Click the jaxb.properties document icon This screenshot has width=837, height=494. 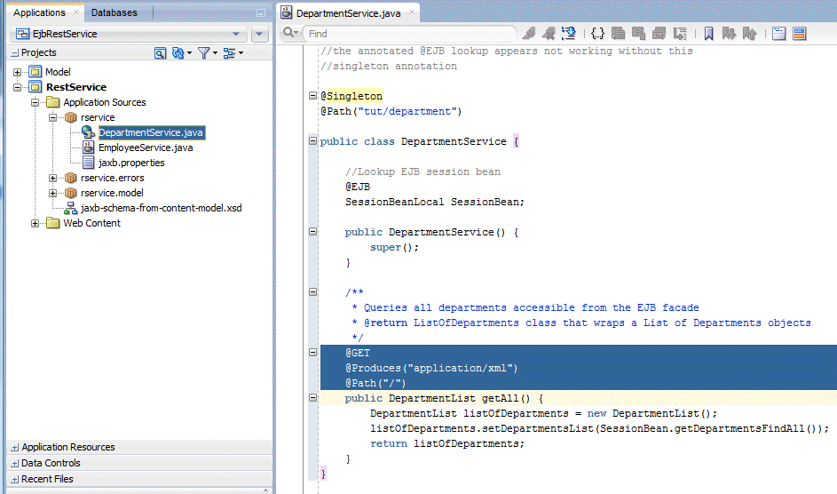pyautogui.click(x=88, y=163)
